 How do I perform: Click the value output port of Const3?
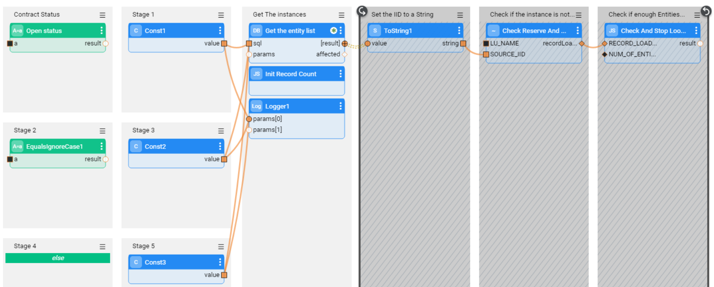224,275
